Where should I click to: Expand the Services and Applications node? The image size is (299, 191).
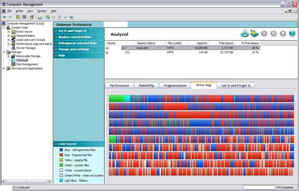(x=4, y=68)
